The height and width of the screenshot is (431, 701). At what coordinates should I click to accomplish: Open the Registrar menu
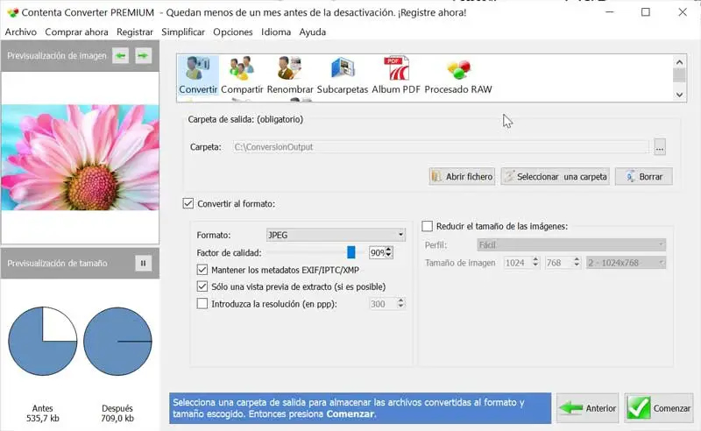point(135,32)
